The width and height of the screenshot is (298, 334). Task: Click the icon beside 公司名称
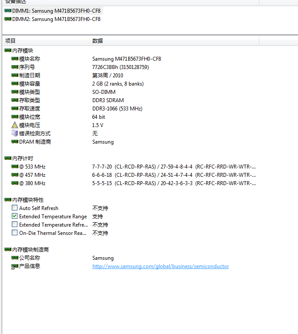click(15, 258)
